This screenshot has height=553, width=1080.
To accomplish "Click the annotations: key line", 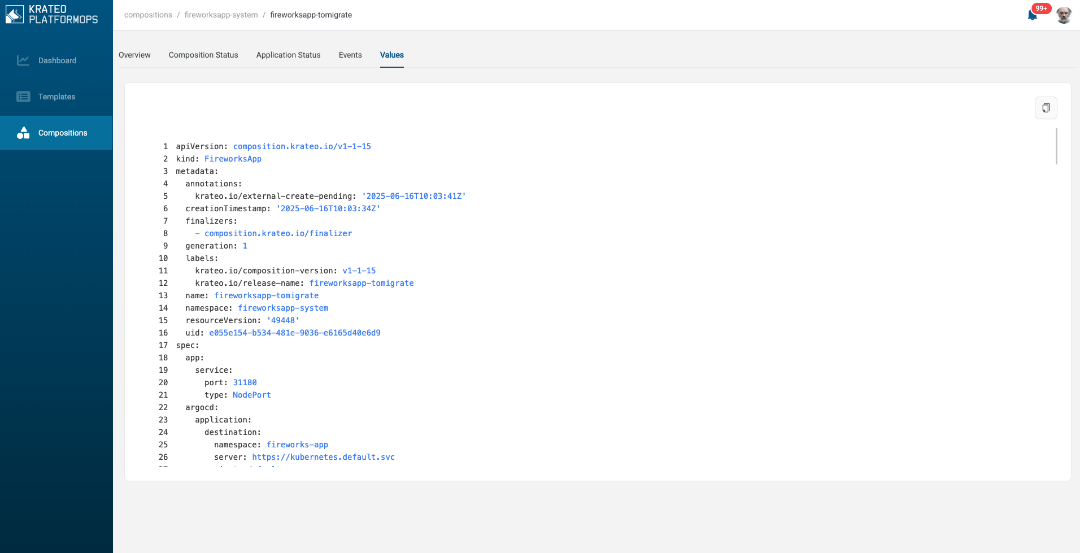I will (x=214, y=184).
